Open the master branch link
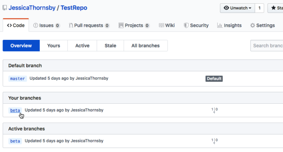The image size is (283, 152). click(18, 79)
